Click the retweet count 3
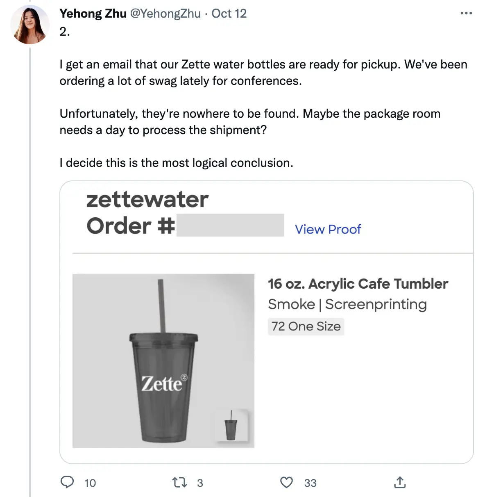The height and width of the screenshot is (497, 485). pyautogui.click(x=200, y=483)
